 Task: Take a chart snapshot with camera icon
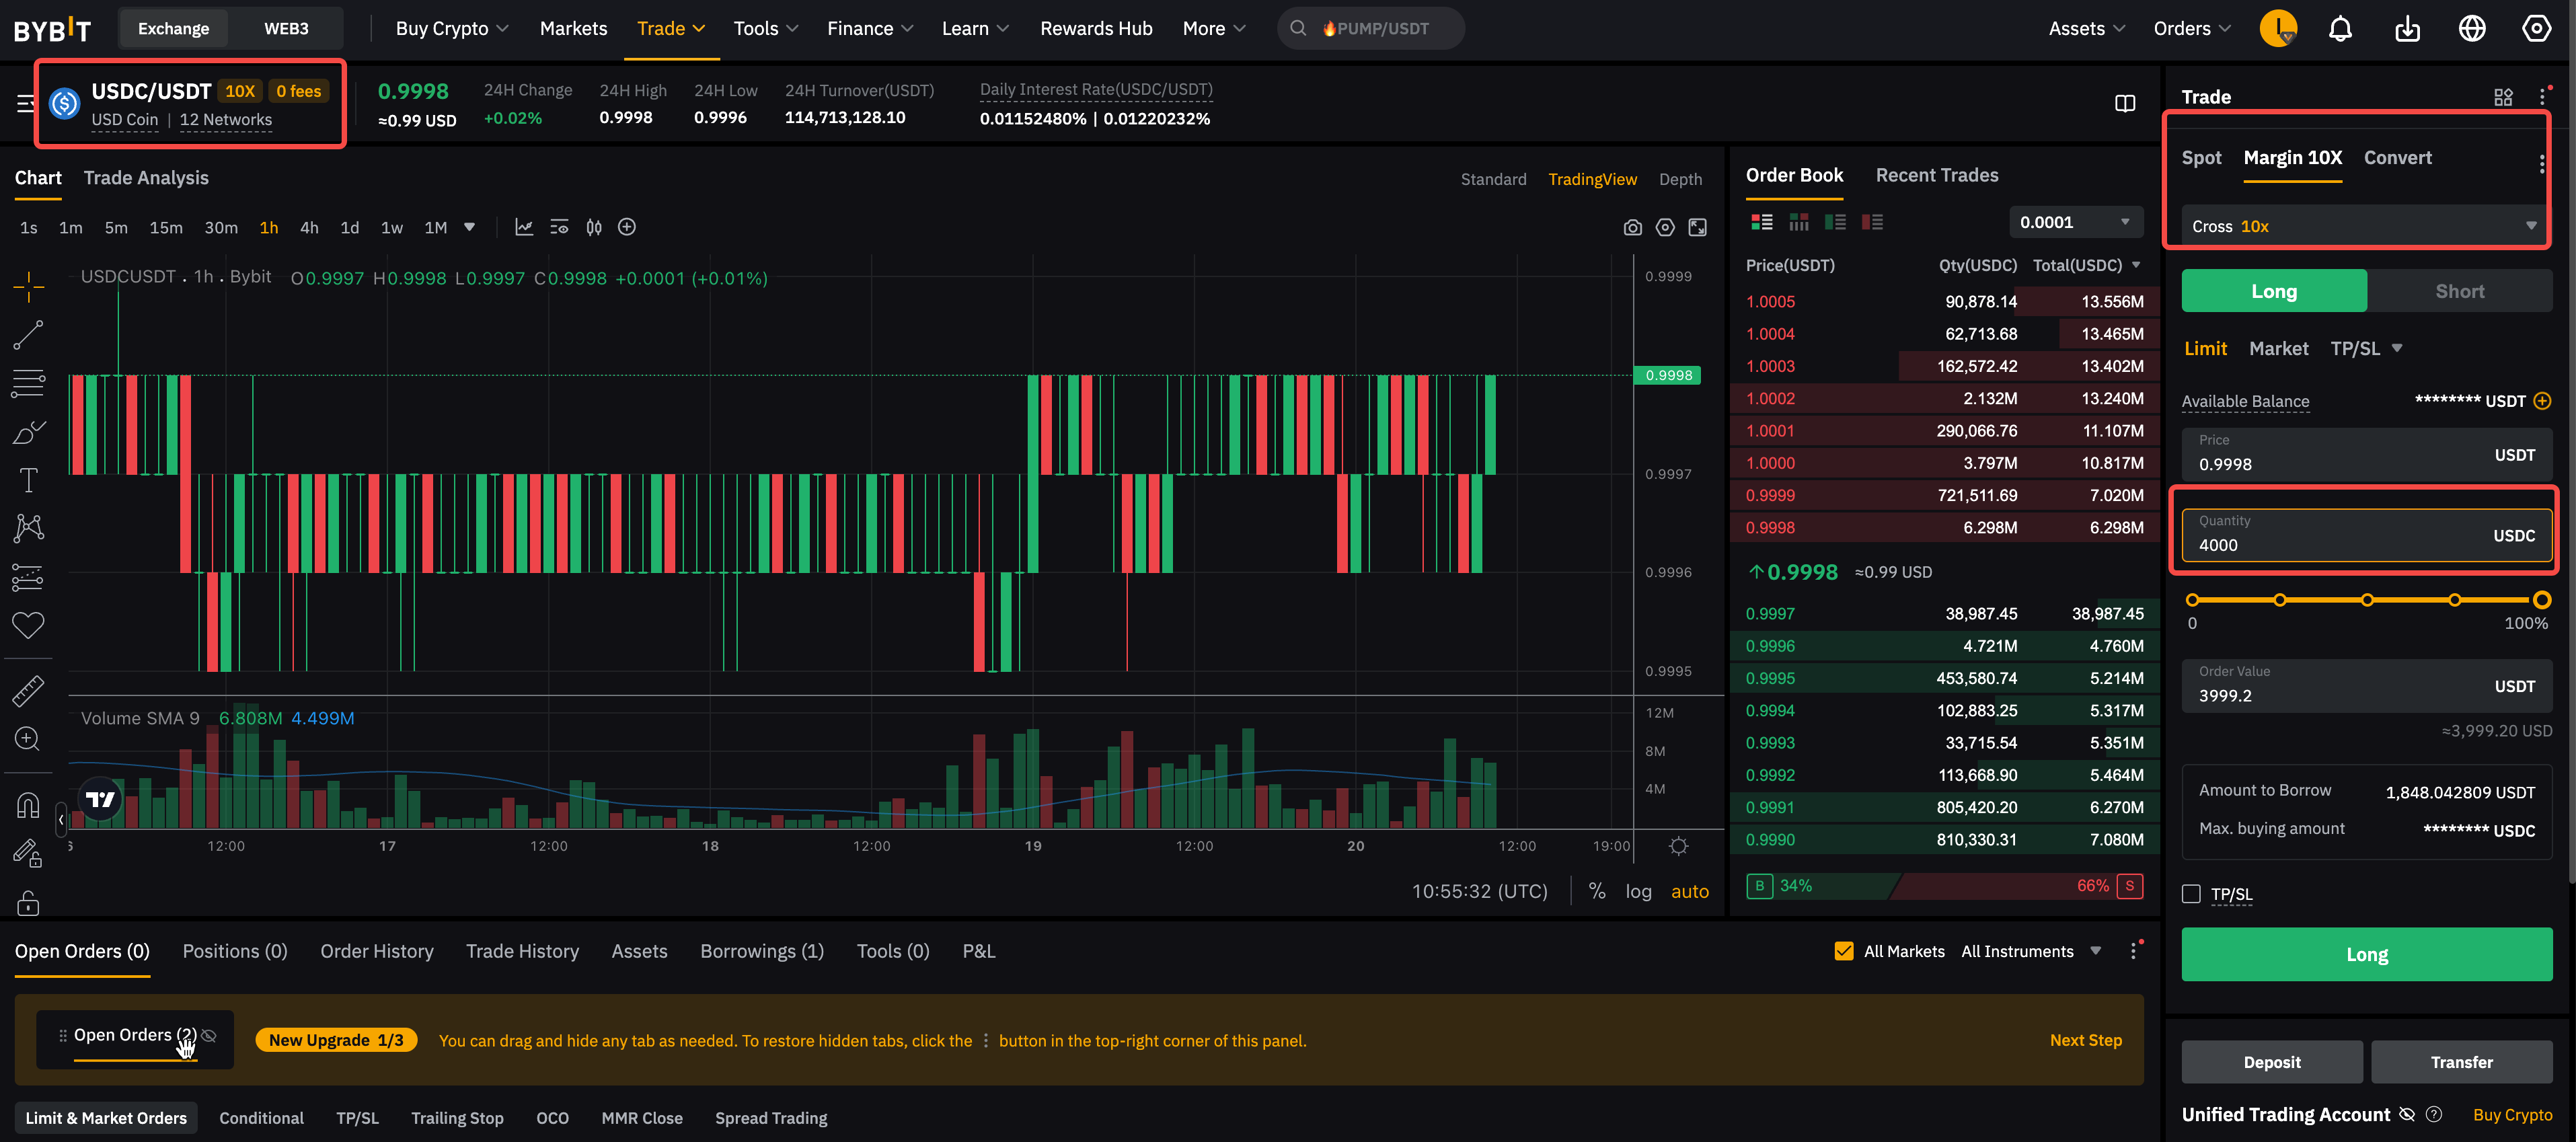click(1632, 228)
